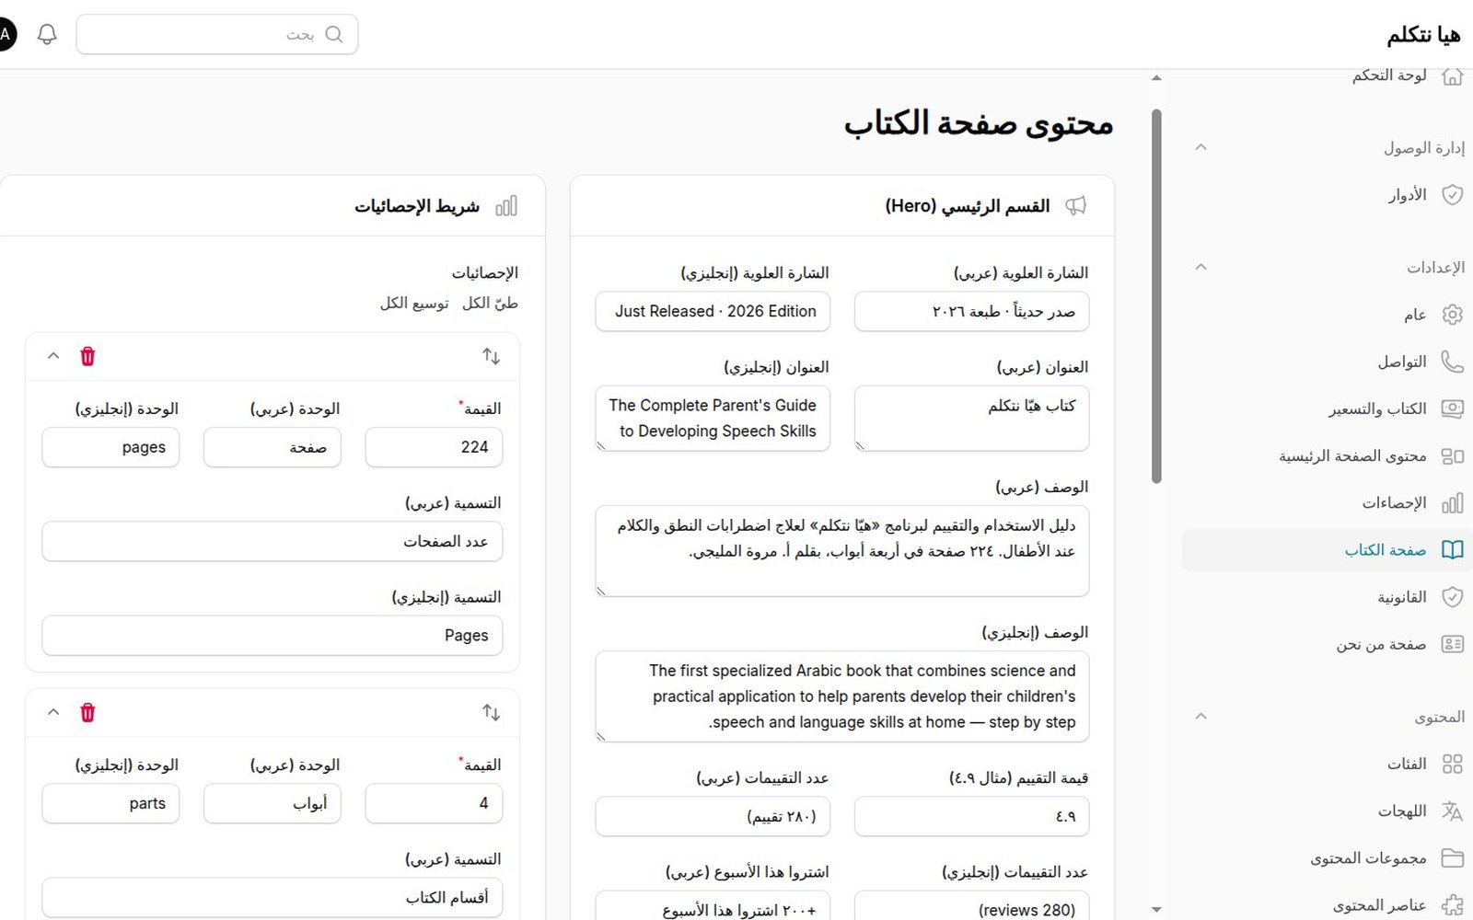Click the هيا نتكلم brand logo

click(x=1423, y=35)
